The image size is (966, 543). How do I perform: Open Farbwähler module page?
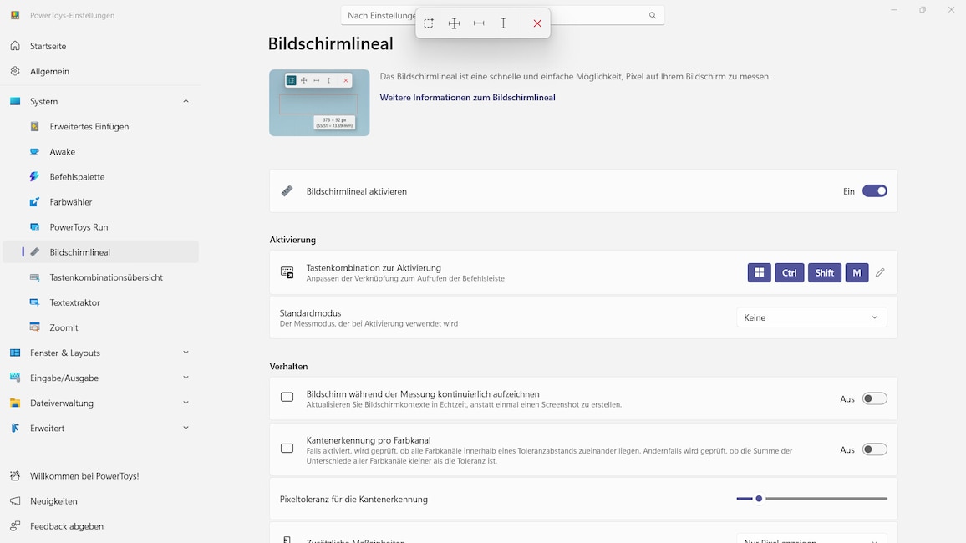pos(101,202)
